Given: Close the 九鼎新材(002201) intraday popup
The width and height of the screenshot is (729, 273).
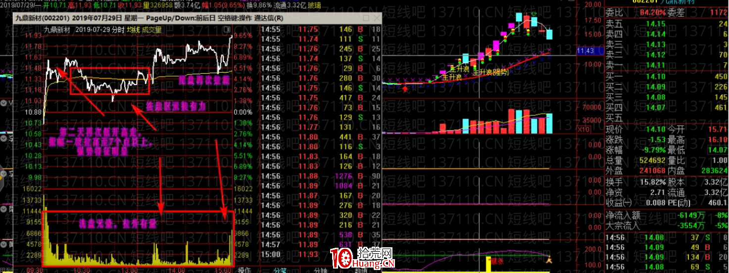Looking at the screenshot, I should (376, 18).
